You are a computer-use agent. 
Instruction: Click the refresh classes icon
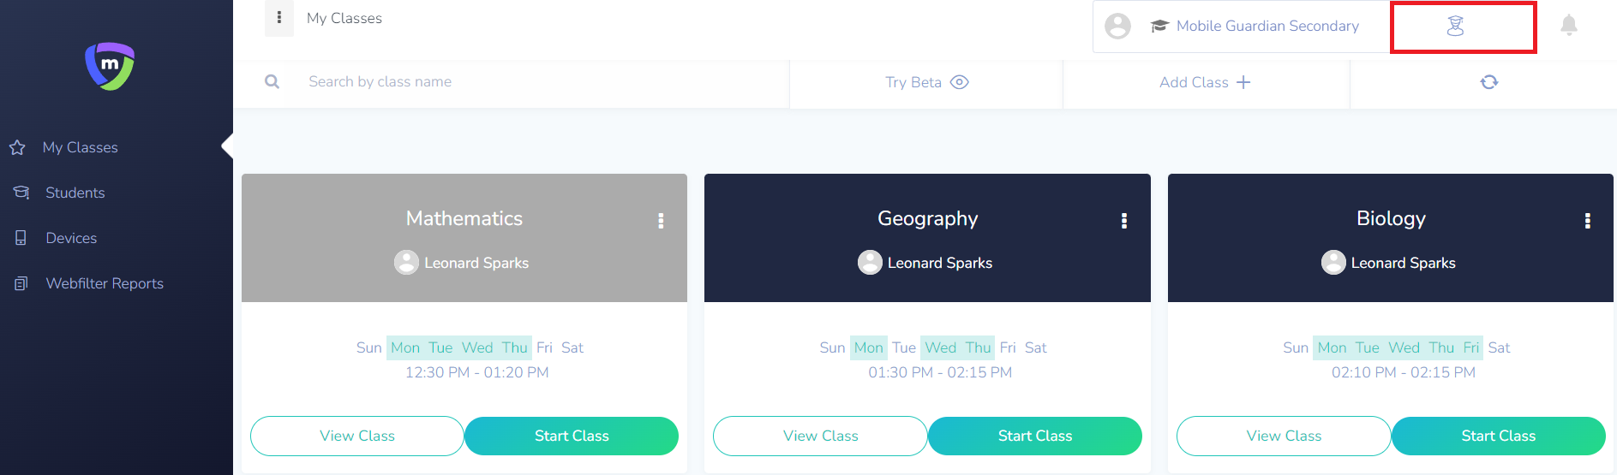tap(1489, 82)
